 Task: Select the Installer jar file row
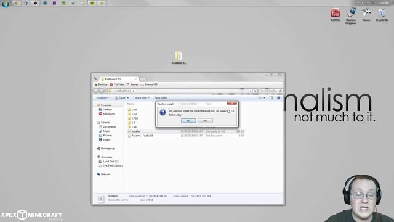click(186, 131)
